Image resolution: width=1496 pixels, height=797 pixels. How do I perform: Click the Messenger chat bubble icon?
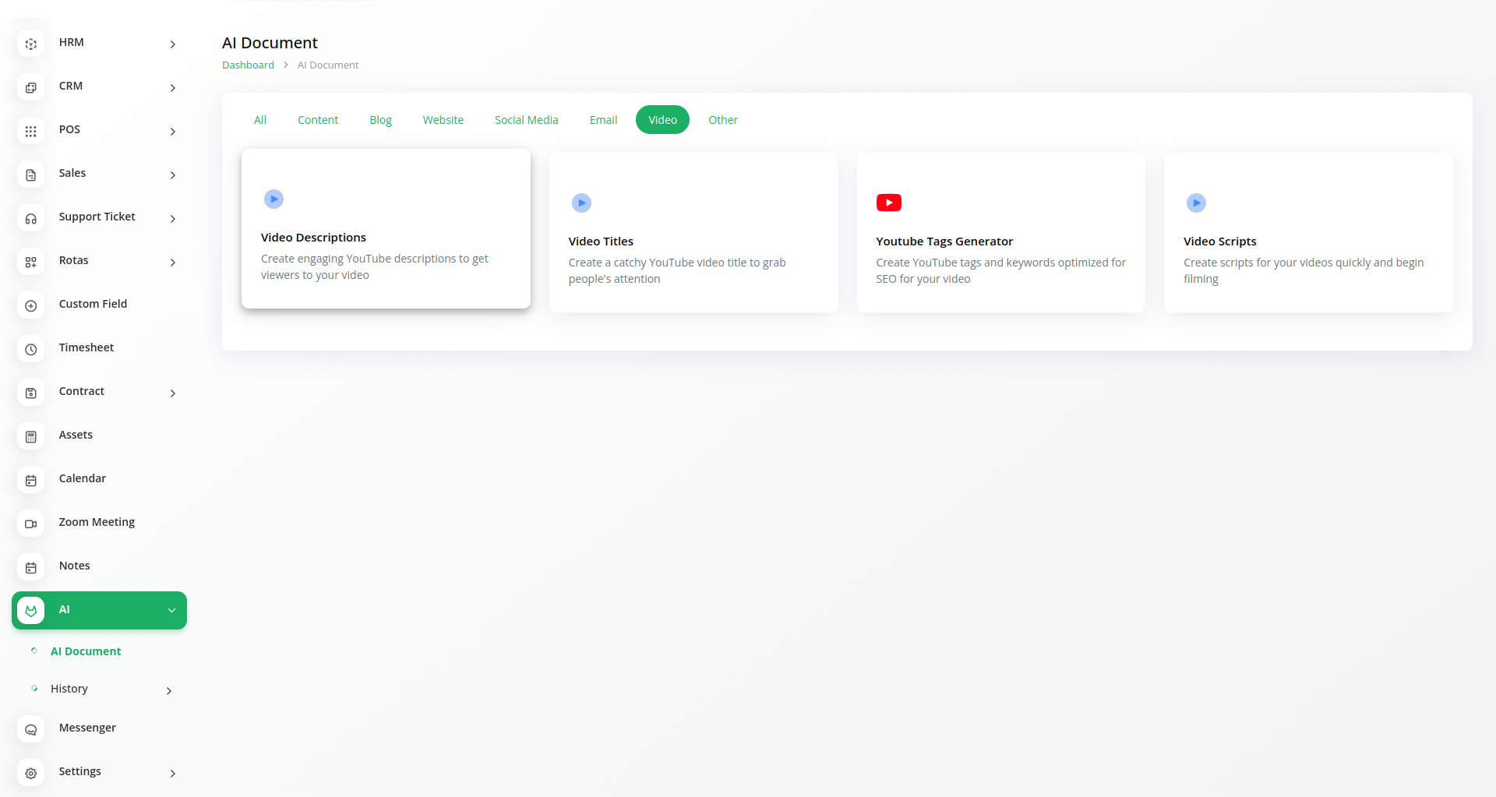coord(31,729)
